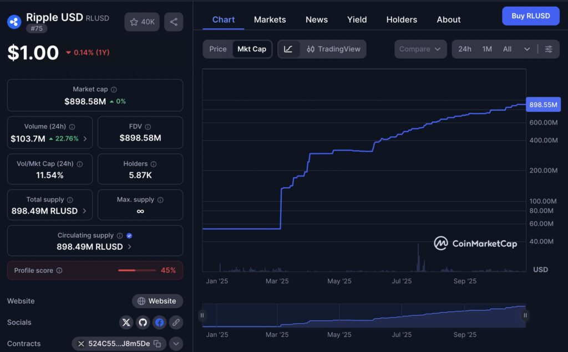Click the 45% profile score value

168,270
